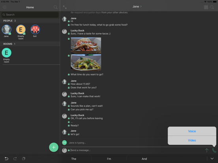The image size is (218, 163).
Task: Open the first taco photo
Action: (x=86, y=45)
